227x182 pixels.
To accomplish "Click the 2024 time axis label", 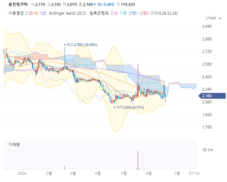I will (x=22, y=173).
